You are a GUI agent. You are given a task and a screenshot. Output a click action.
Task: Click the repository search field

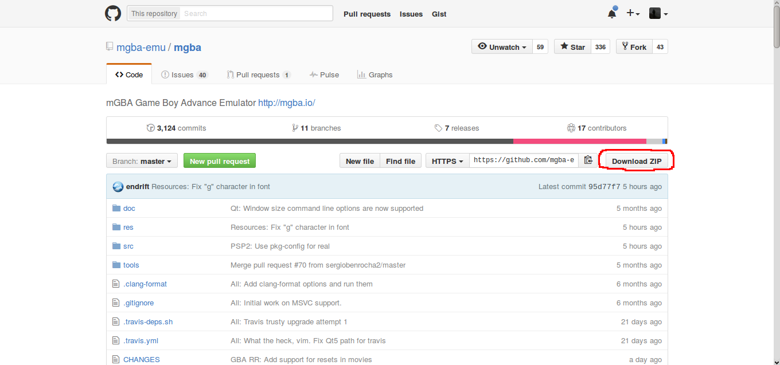[x=256, y=13]
